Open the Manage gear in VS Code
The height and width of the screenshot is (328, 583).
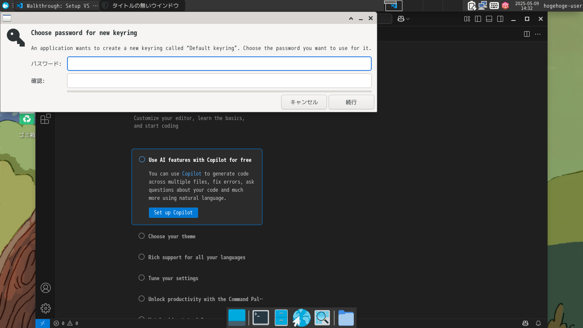coord(46,308)
